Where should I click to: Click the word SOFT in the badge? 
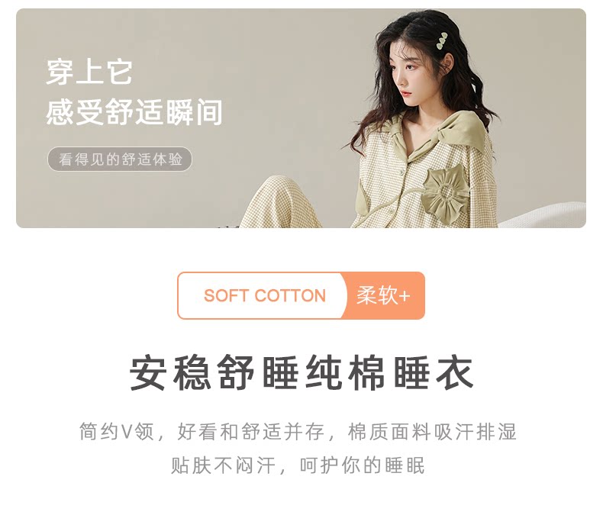click(226, 295)
